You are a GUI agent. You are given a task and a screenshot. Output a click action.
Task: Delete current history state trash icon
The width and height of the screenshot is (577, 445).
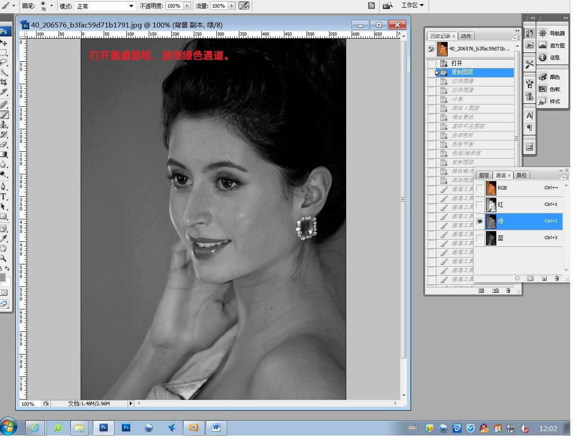tap(508, 291)
